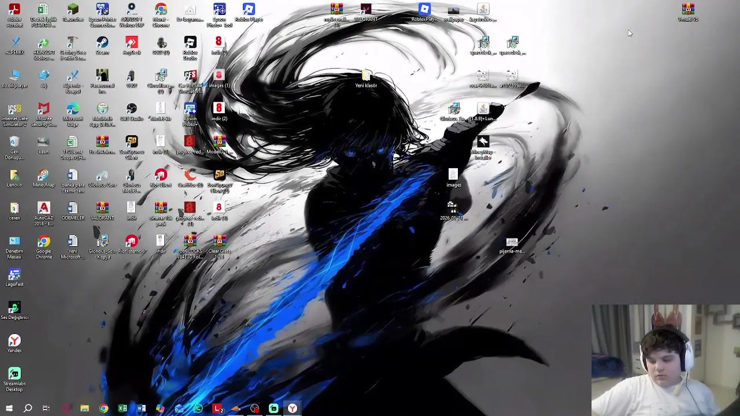Open banka para çekme Word document
Screen dimensions: 740x416
click(x=73, y=181)
